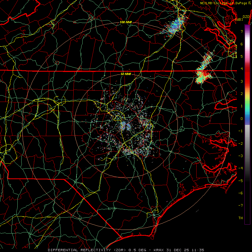
Task: Click the 3 value on the color scale
Action: (242, 81)
